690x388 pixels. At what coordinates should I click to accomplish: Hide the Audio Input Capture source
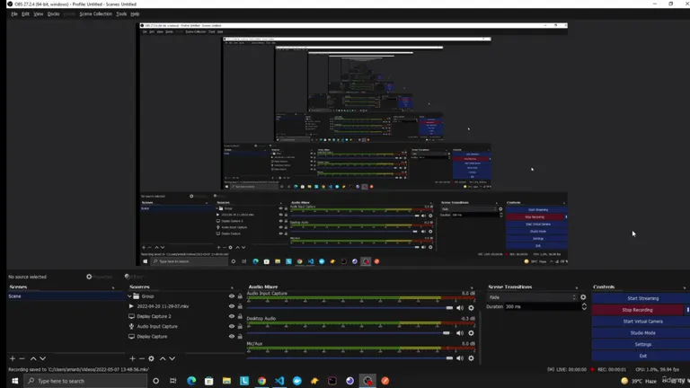[232, 326]
